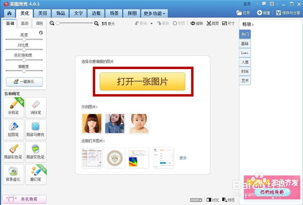
Task: Switch to the 文字 tab
Action: coord(78,13)
